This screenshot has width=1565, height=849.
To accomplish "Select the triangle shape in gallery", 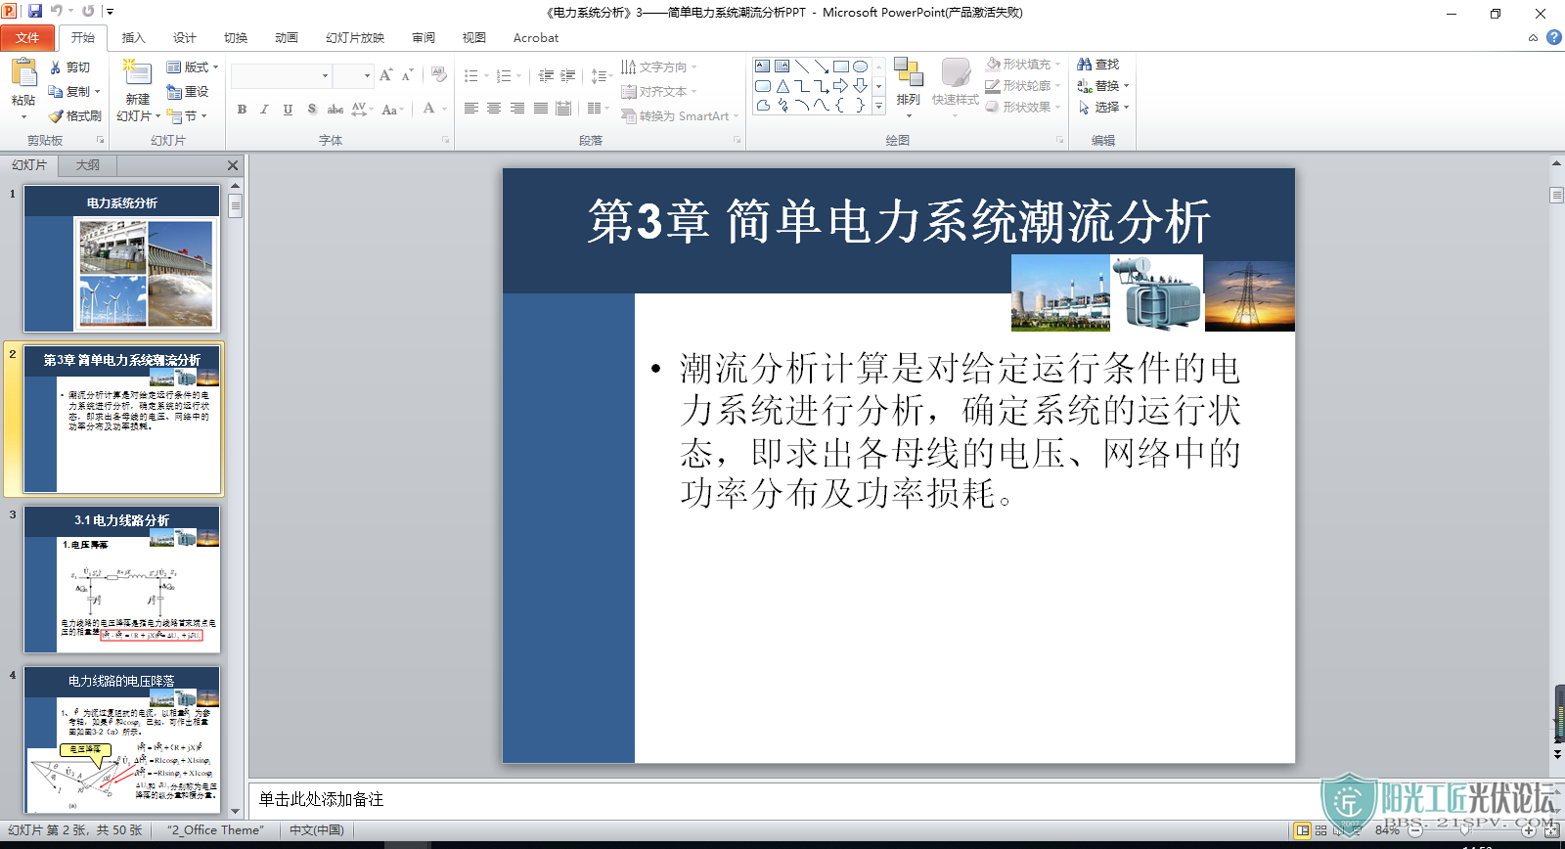I will pos(782,86).
